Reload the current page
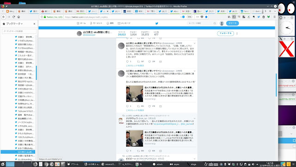The image size is (296, 167). [x=13, y=17]
